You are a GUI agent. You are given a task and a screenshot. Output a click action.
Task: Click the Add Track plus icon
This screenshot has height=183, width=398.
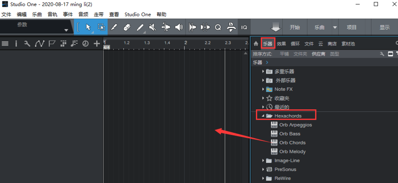point(97,43)
